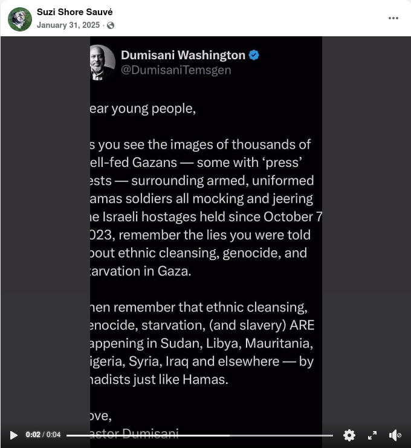Click the 0:02 / 0:04 time display

[x=43, y=435]
